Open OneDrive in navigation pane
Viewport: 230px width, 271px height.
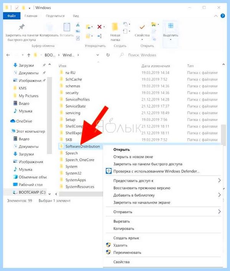21,121
